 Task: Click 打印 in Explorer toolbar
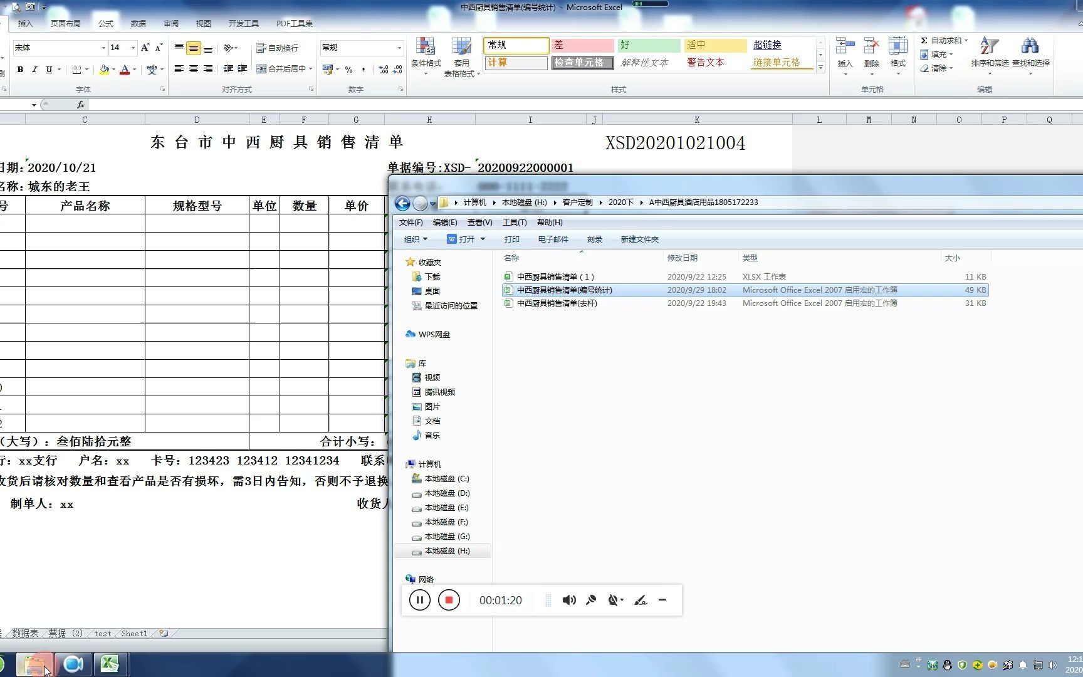pos(511,239)
